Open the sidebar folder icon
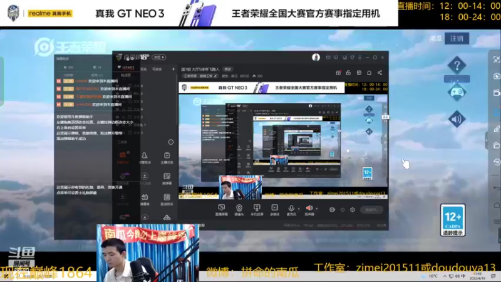Screen dimensions: 501x282 497,145
